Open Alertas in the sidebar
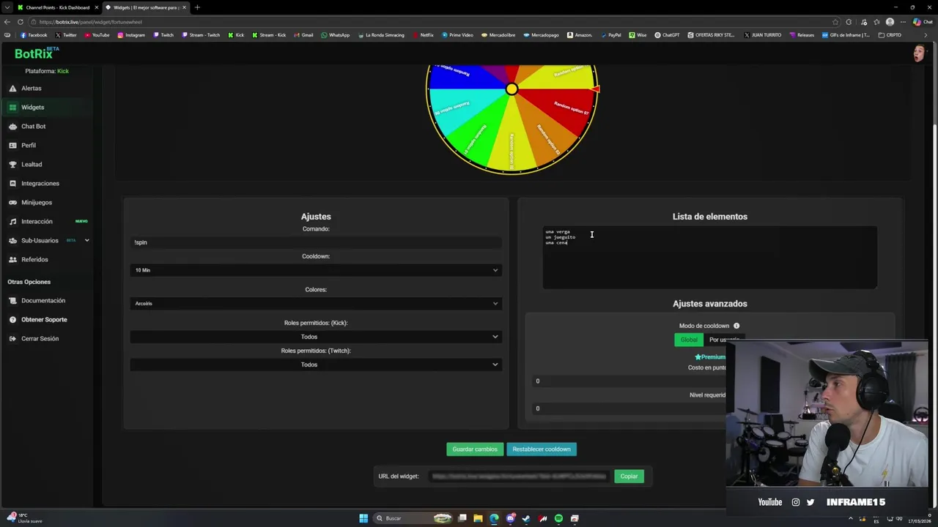This screenshot has height=527, width=938. pyautogui.click(x=32, y=88)
